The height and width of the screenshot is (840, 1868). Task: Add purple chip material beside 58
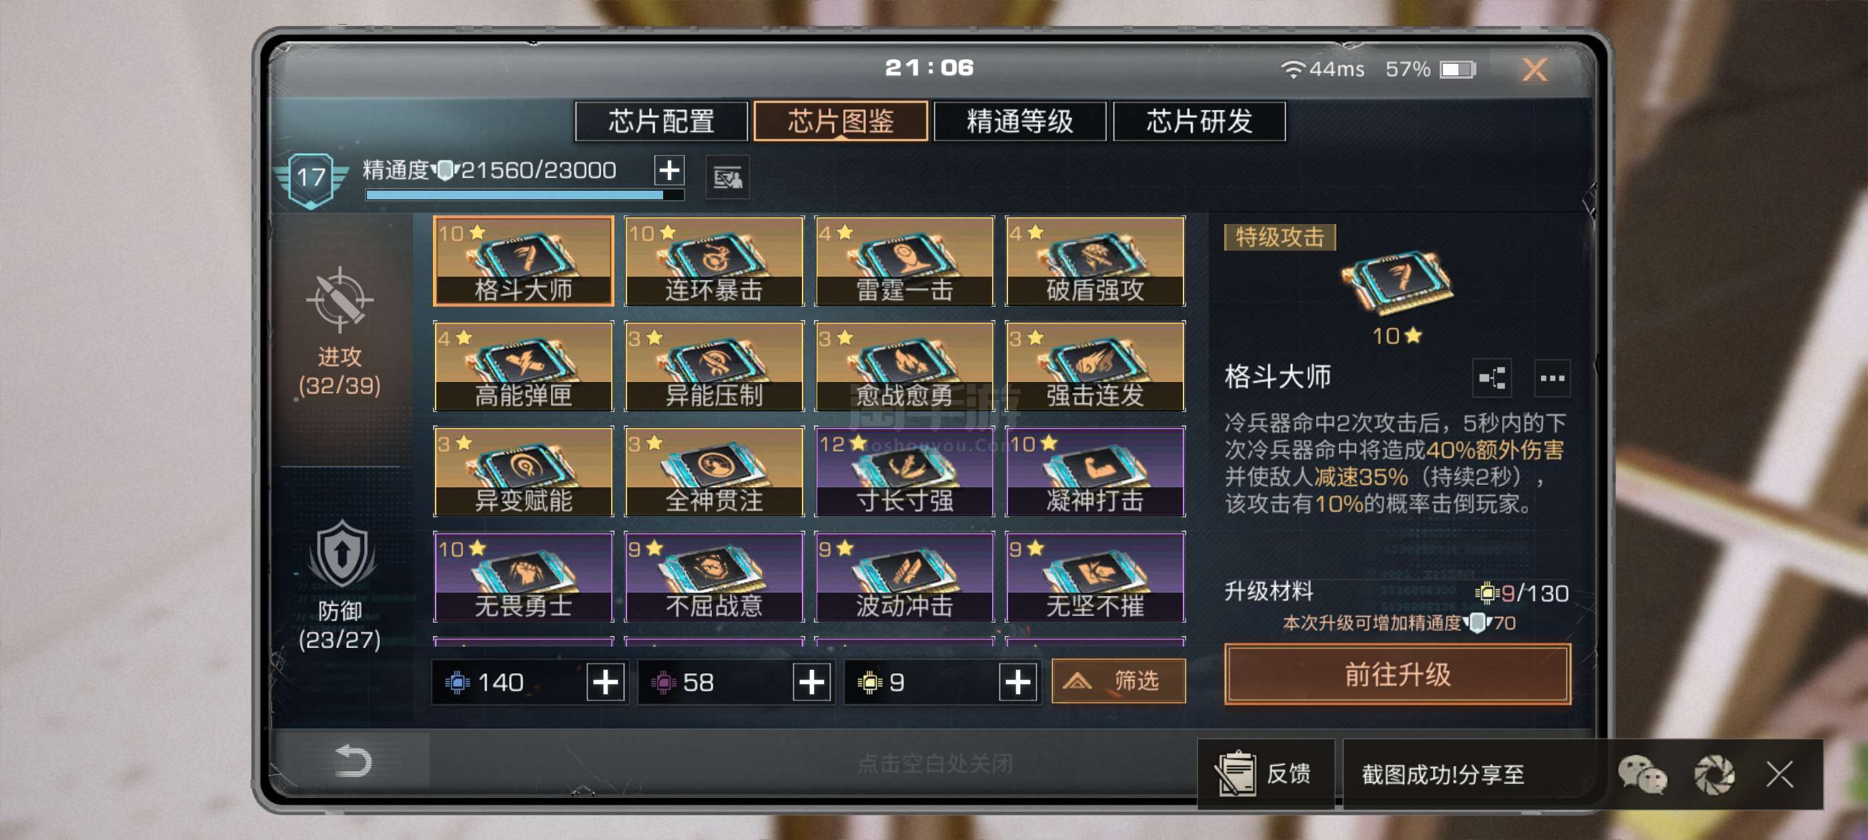811,682
